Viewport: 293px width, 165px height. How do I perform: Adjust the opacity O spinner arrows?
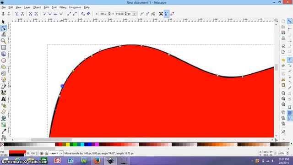tap(37, 154)
